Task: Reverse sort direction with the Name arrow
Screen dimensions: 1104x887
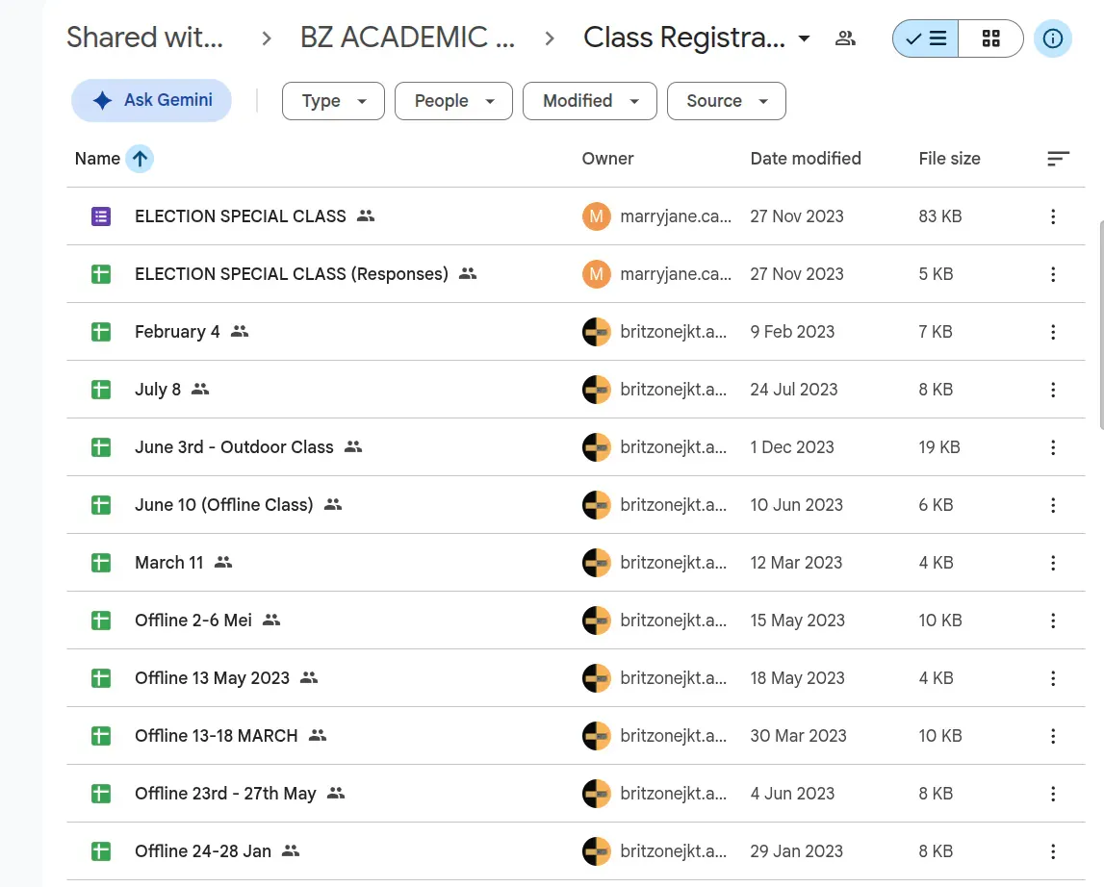Action: coord(140,159)
